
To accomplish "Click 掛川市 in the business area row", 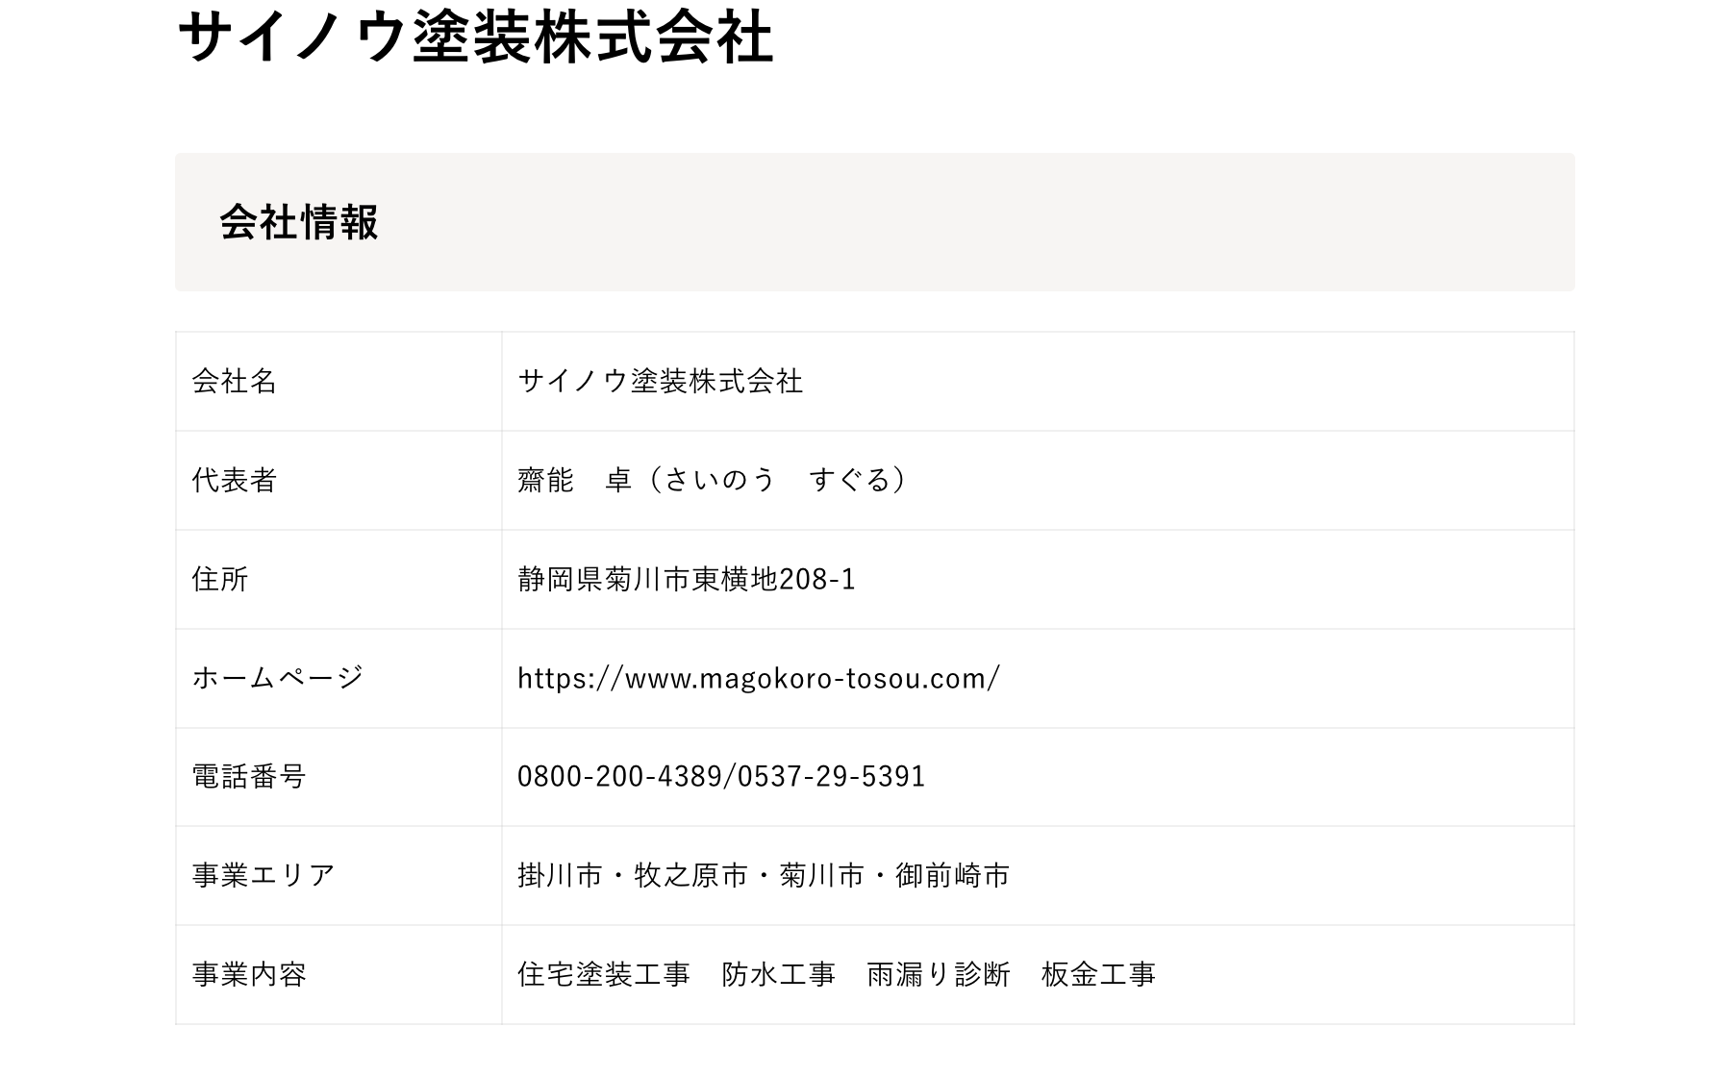I will [x=560, y=875].
